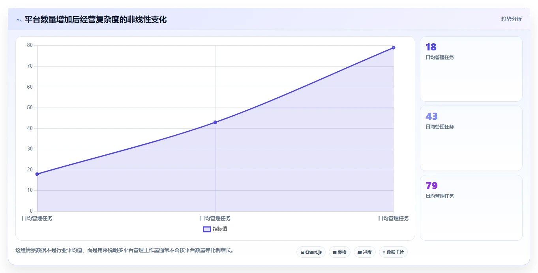Screen dimensions: 538x273
Task: Open the card showing 43
Action: tap(471, 138)
